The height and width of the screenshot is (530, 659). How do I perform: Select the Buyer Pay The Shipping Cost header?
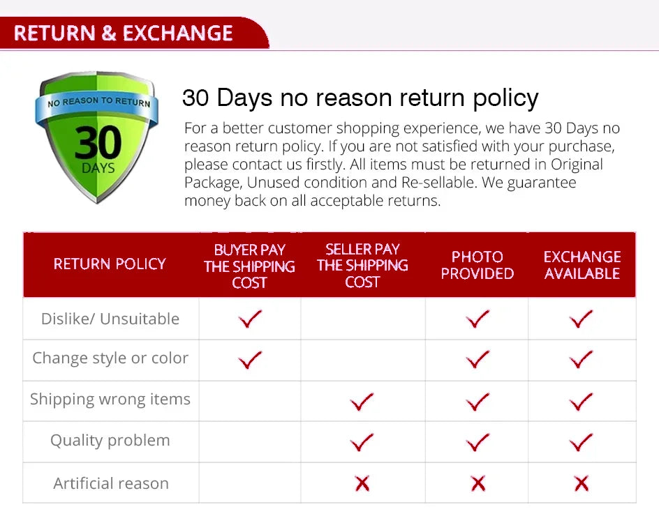click(249, 266)
